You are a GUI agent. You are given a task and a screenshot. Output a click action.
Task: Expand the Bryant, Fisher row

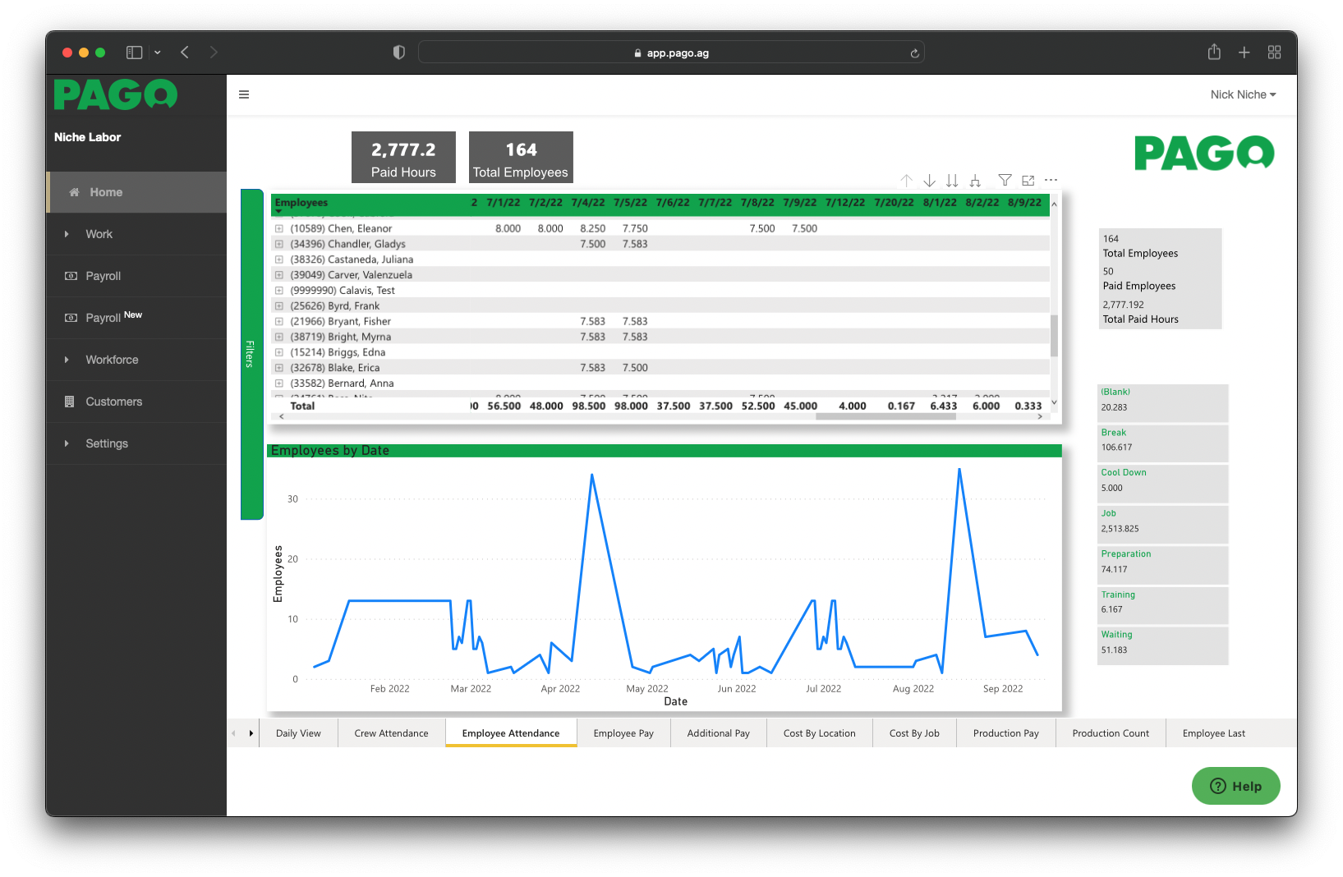point(279,322)
